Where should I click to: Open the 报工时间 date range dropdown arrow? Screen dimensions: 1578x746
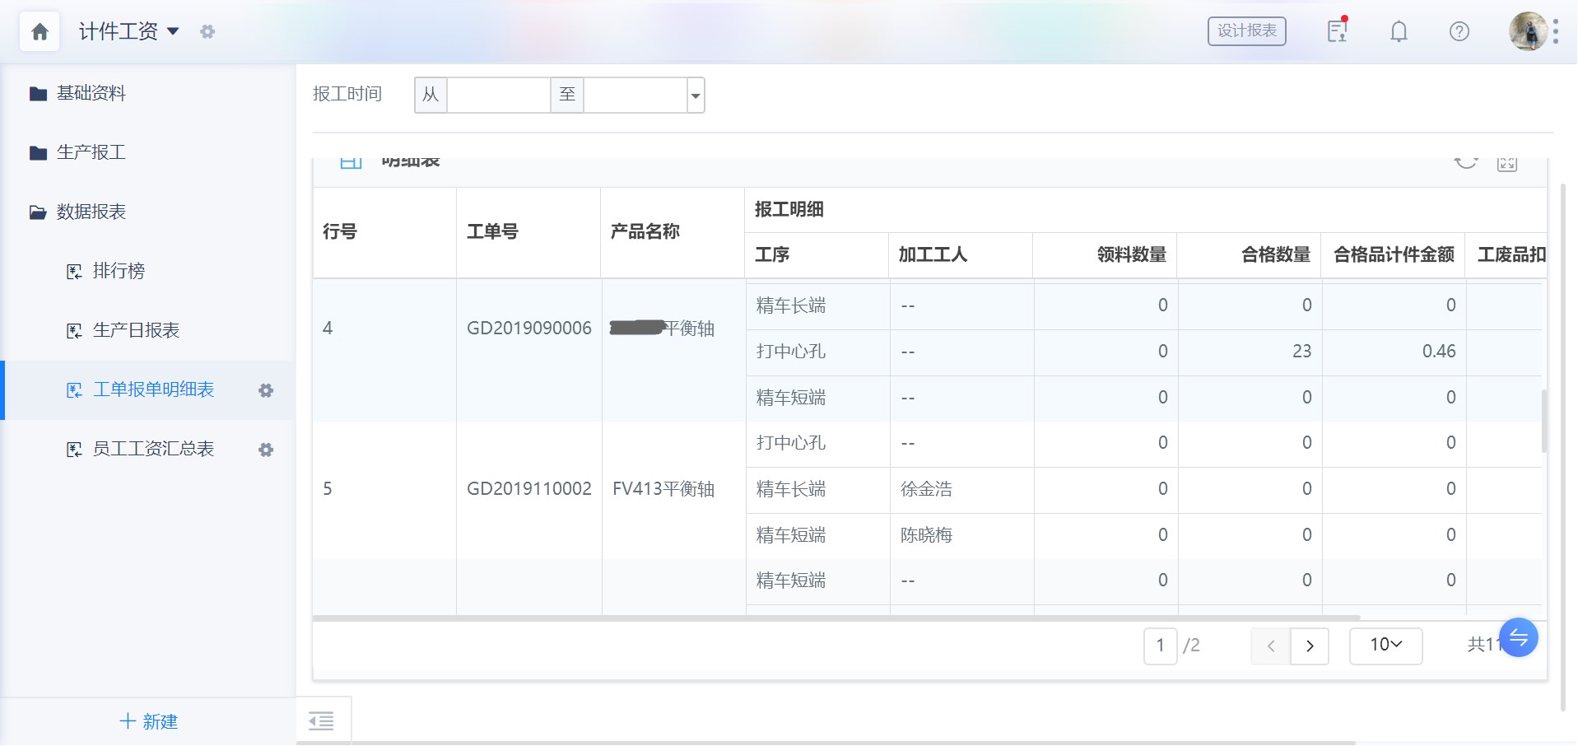coord(696,96)
